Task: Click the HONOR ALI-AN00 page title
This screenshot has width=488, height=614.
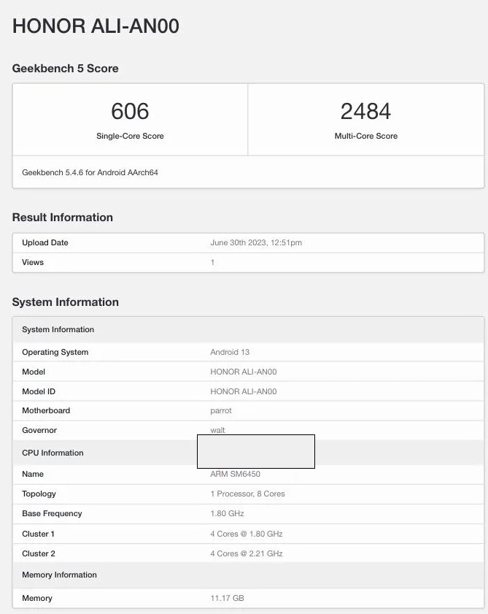Action: (x=96, y=26)
